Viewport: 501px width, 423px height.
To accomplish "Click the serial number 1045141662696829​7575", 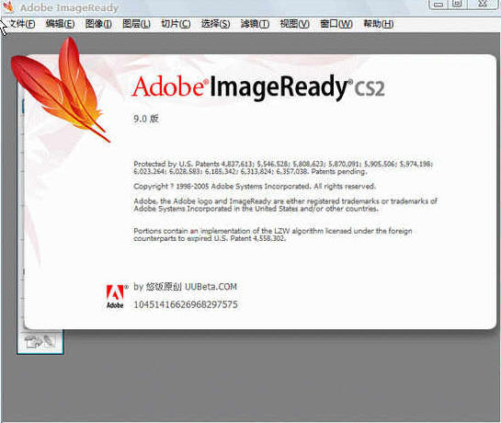I will [x=186, y=304].
